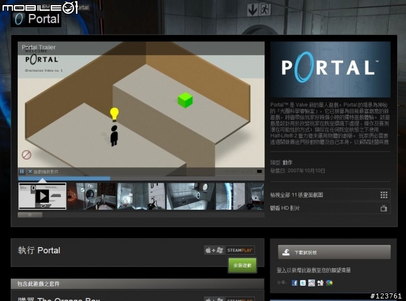Click the grid icon for all screenshots
Screen dimensions: 406x301
pos(384,195)
